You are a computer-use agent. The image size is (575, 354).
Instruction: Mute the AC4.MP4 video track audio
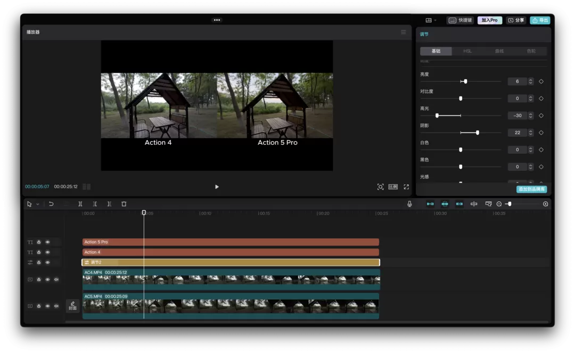(56, 279)
